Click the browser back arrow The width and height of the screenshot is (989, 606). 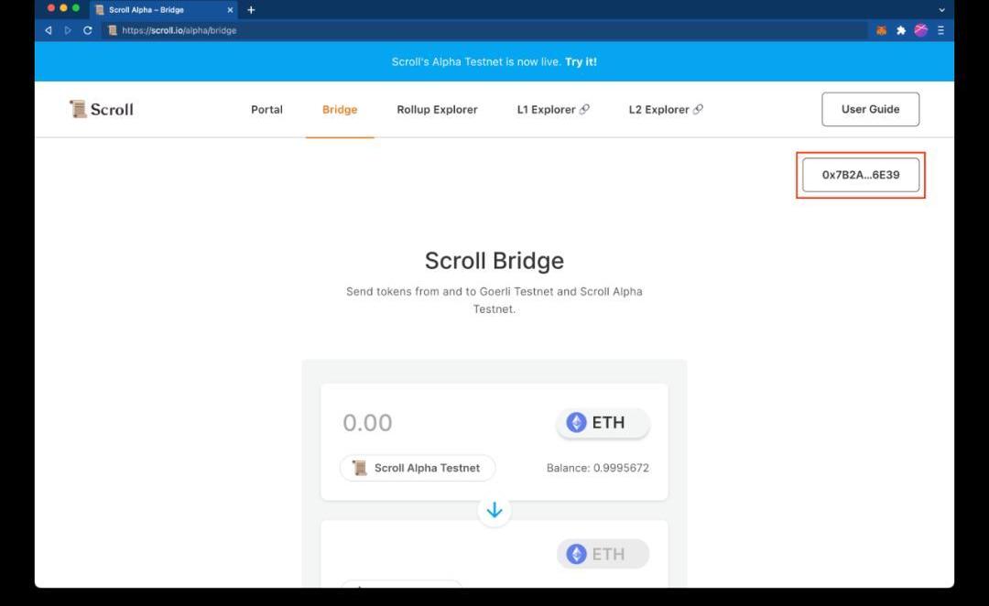[x=49, y=30]
